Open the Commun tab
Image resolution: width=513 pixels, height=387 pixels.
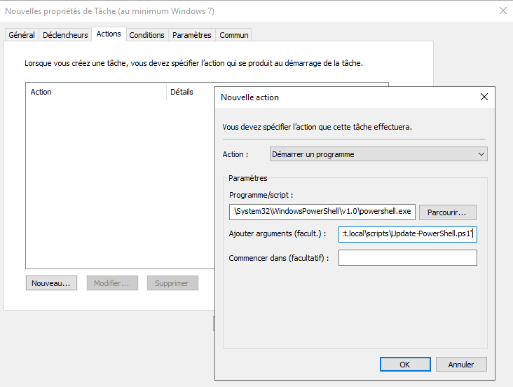click(233, 35)
